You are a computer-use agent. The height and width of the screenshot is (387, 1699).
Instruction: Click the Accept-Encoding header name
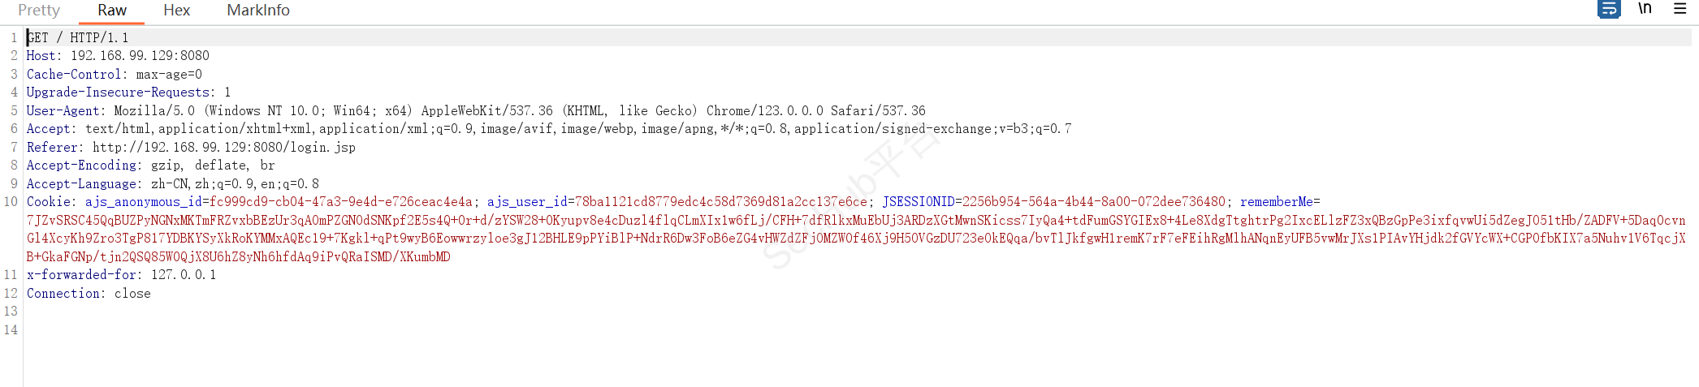81,166
